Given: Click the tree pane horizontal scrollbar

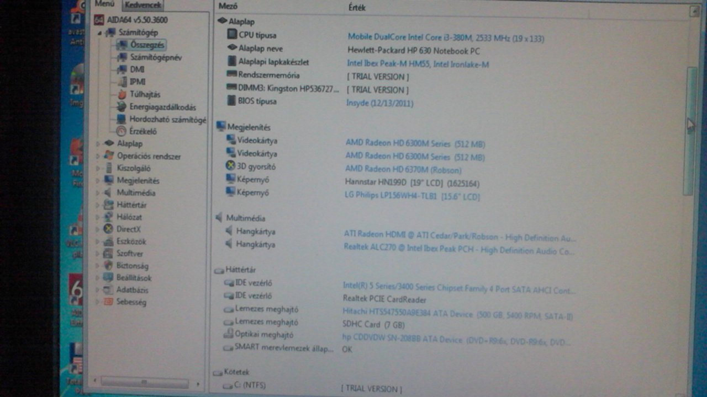Looking at the screenshot, I should [x=145, y=382].
